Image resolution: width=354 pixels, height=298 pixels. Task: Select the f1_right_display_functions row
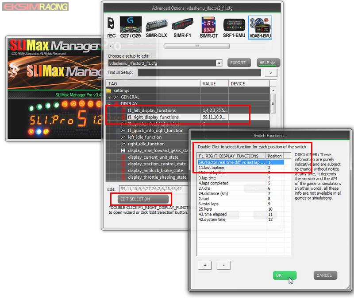(x=188, y=117)
